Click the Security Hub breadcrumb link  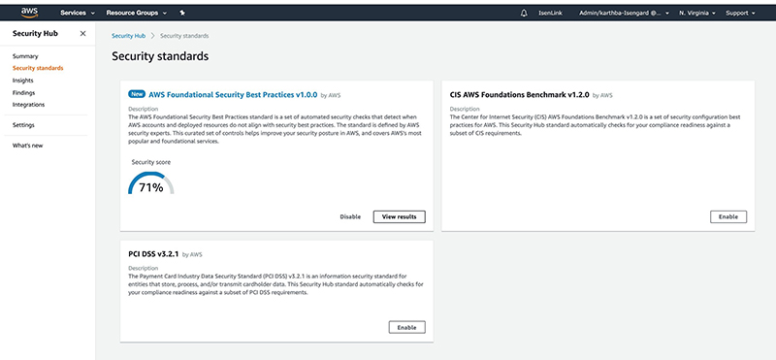[129, 36]
